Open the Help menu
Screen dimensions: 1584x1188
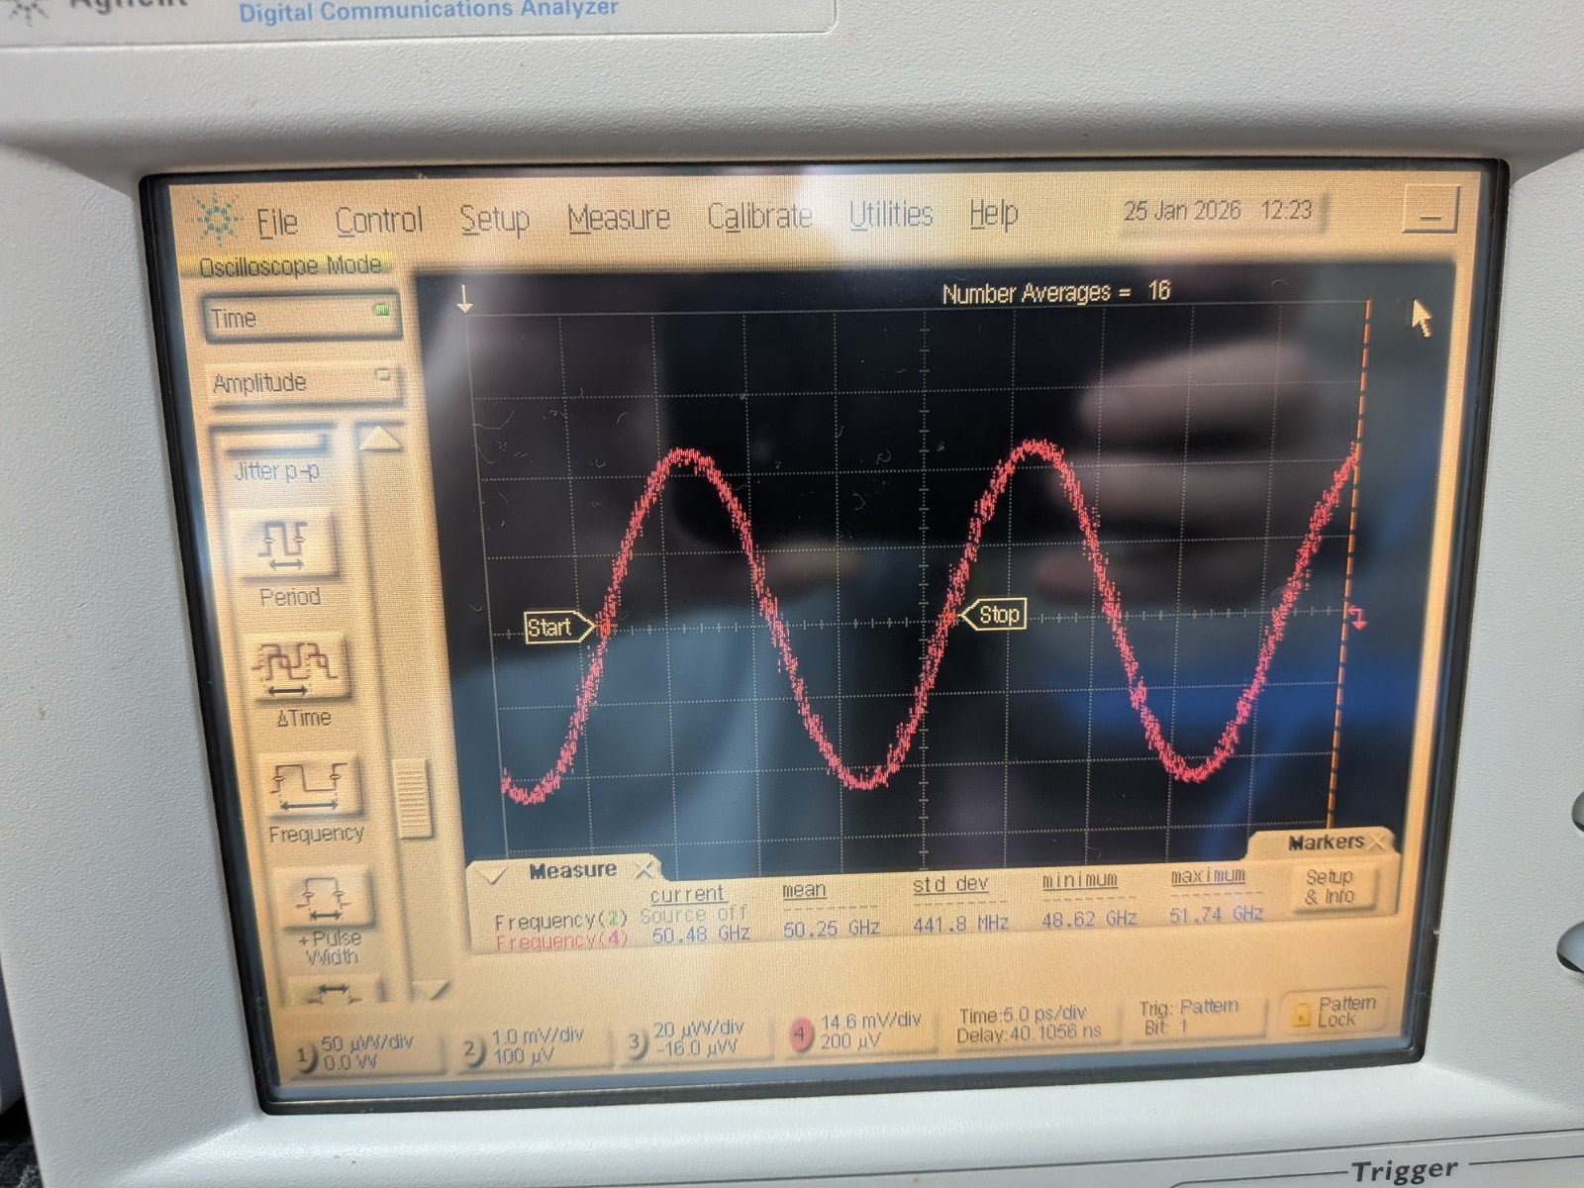click(993, 212)
